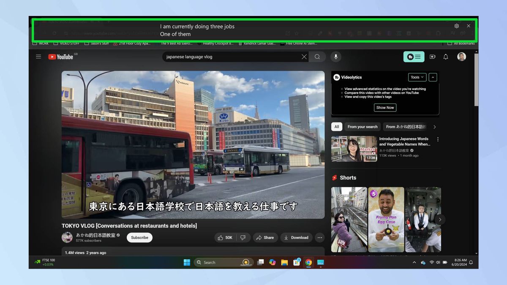507x285 pixels.
Task: Click the Create video icon beside the bell
Action: 432,57
